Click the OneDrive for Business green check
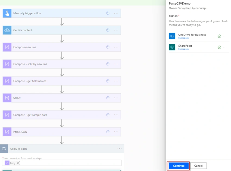This screenshot has width=231, height=171. point(219,36)
